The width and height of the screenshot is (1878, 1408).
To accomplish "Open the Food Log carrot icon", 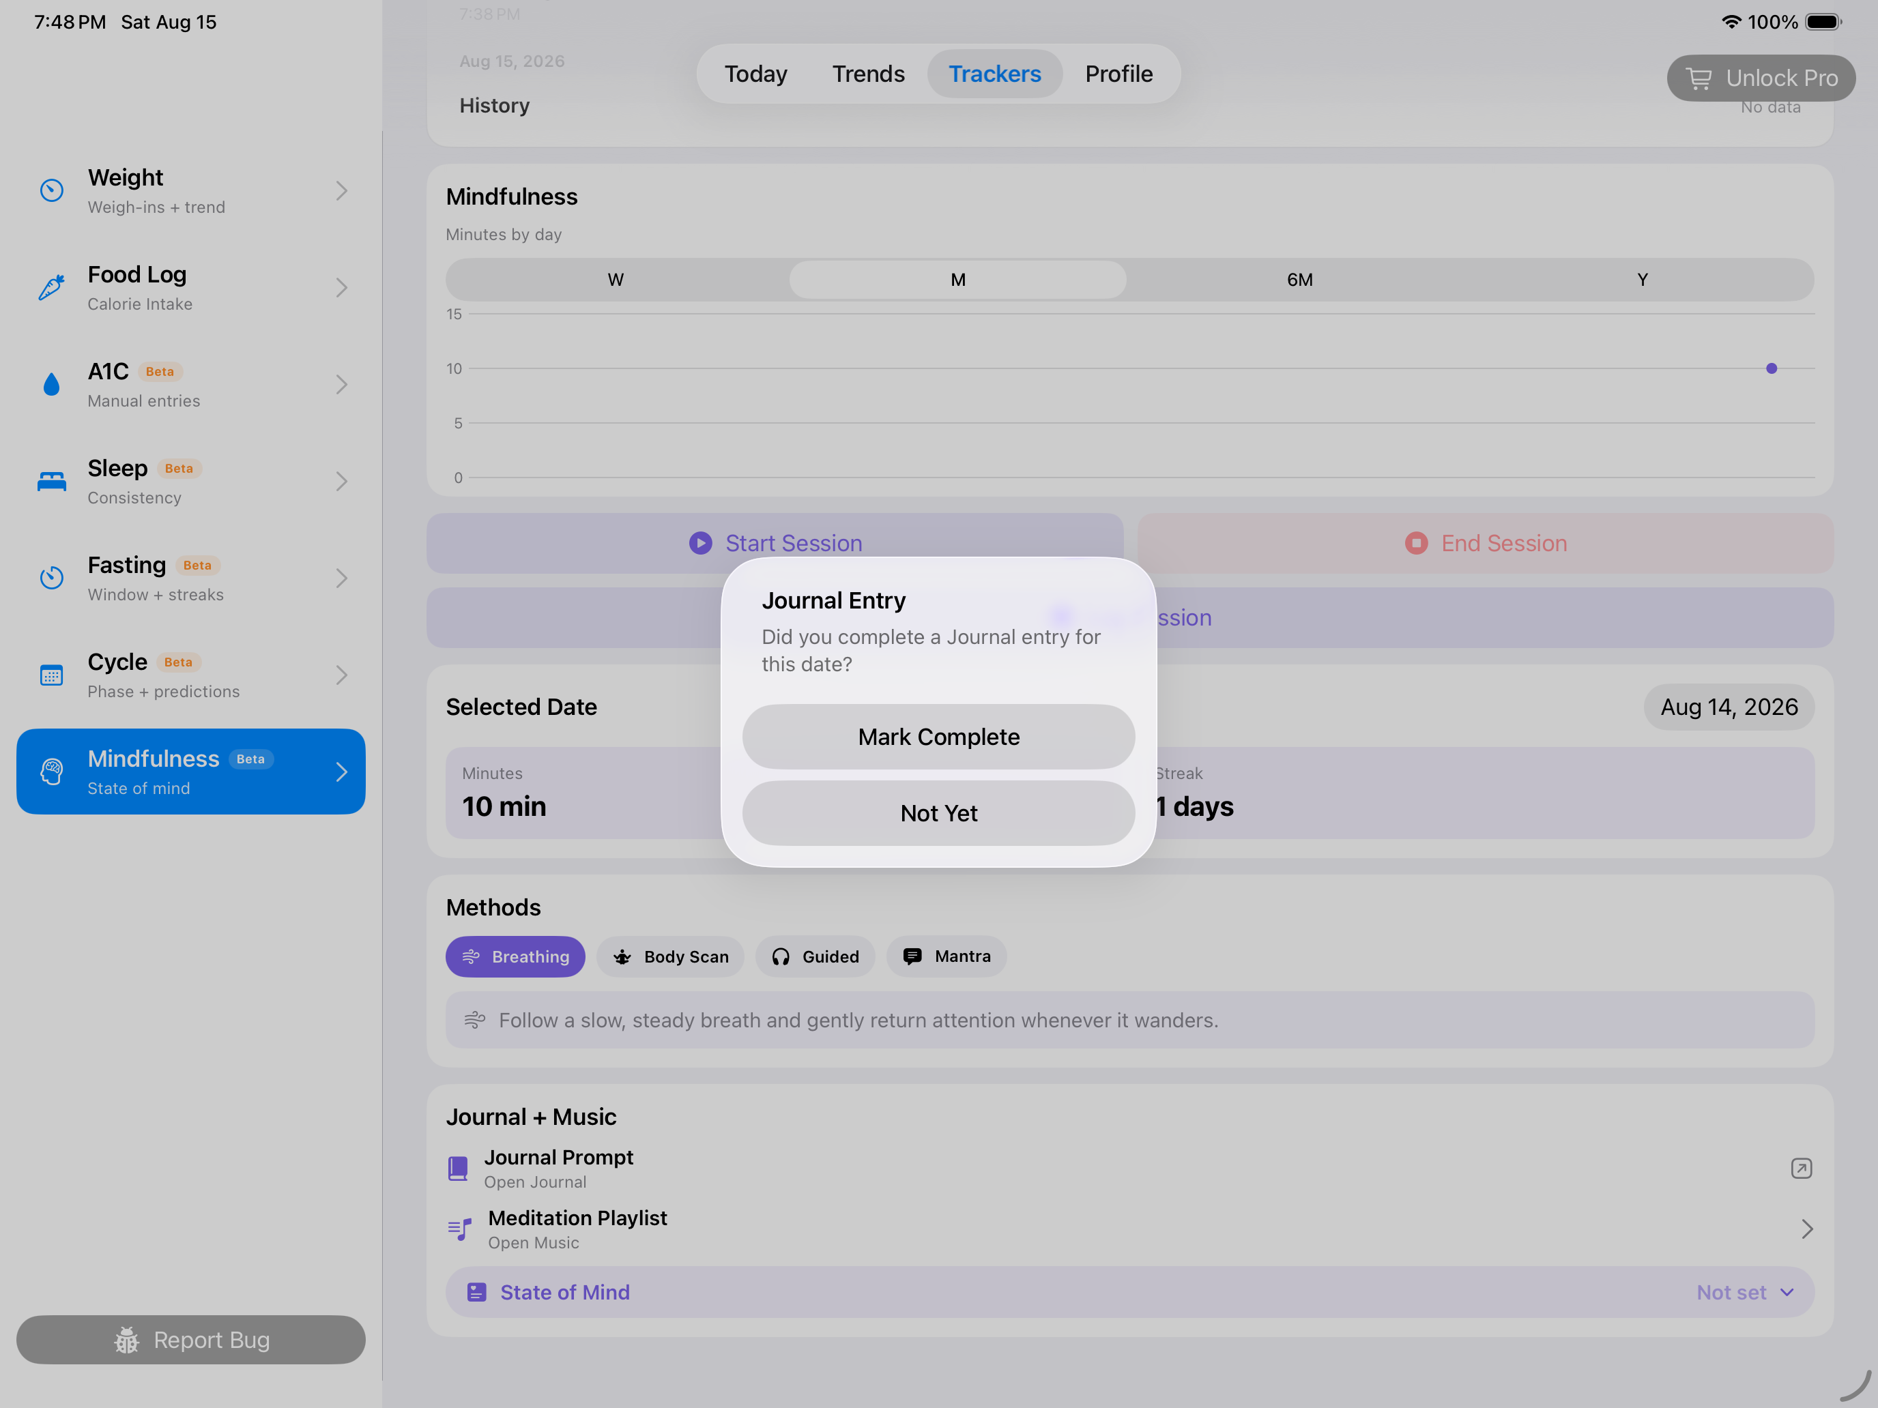I will point(52,287).
